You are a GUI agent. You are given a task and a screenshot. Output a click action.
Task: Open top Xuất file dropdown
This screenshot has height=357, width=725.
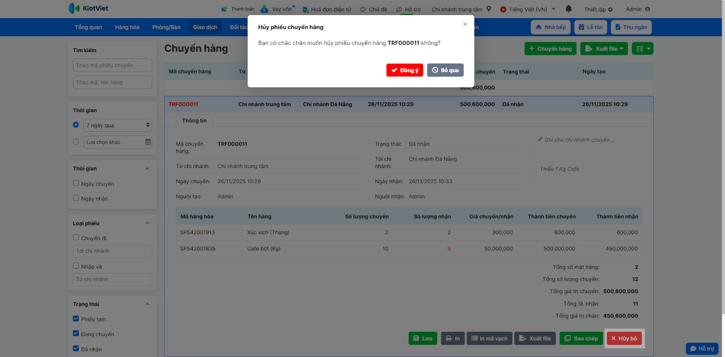pos(604,48)
